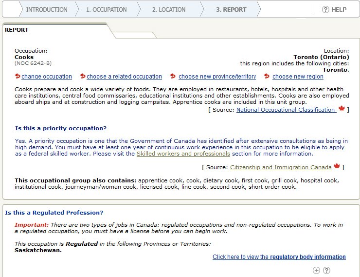Go to step 2. Location

tap(169, 9)
